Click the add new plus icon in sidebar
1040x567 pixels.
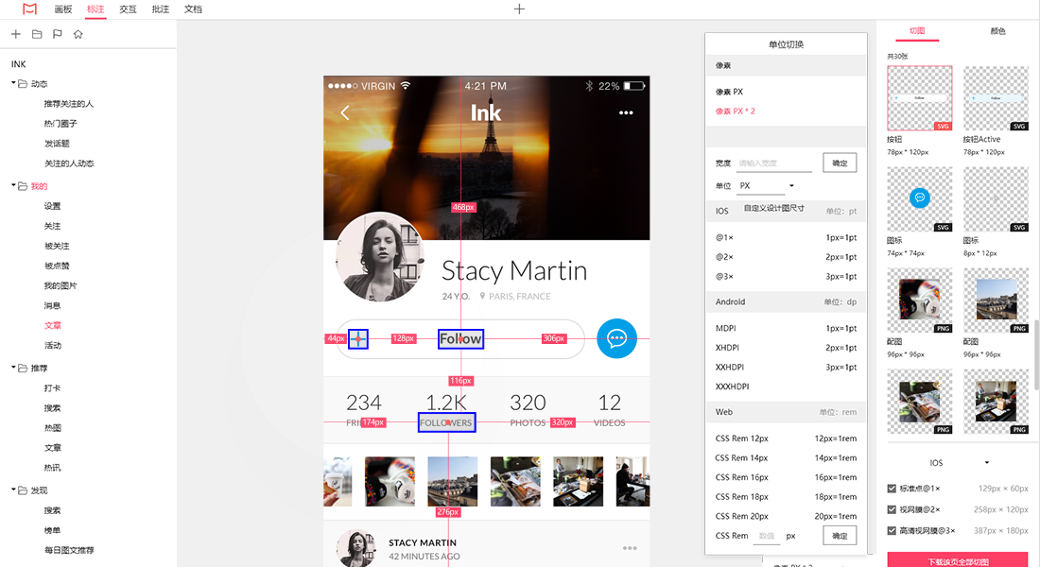16,34
